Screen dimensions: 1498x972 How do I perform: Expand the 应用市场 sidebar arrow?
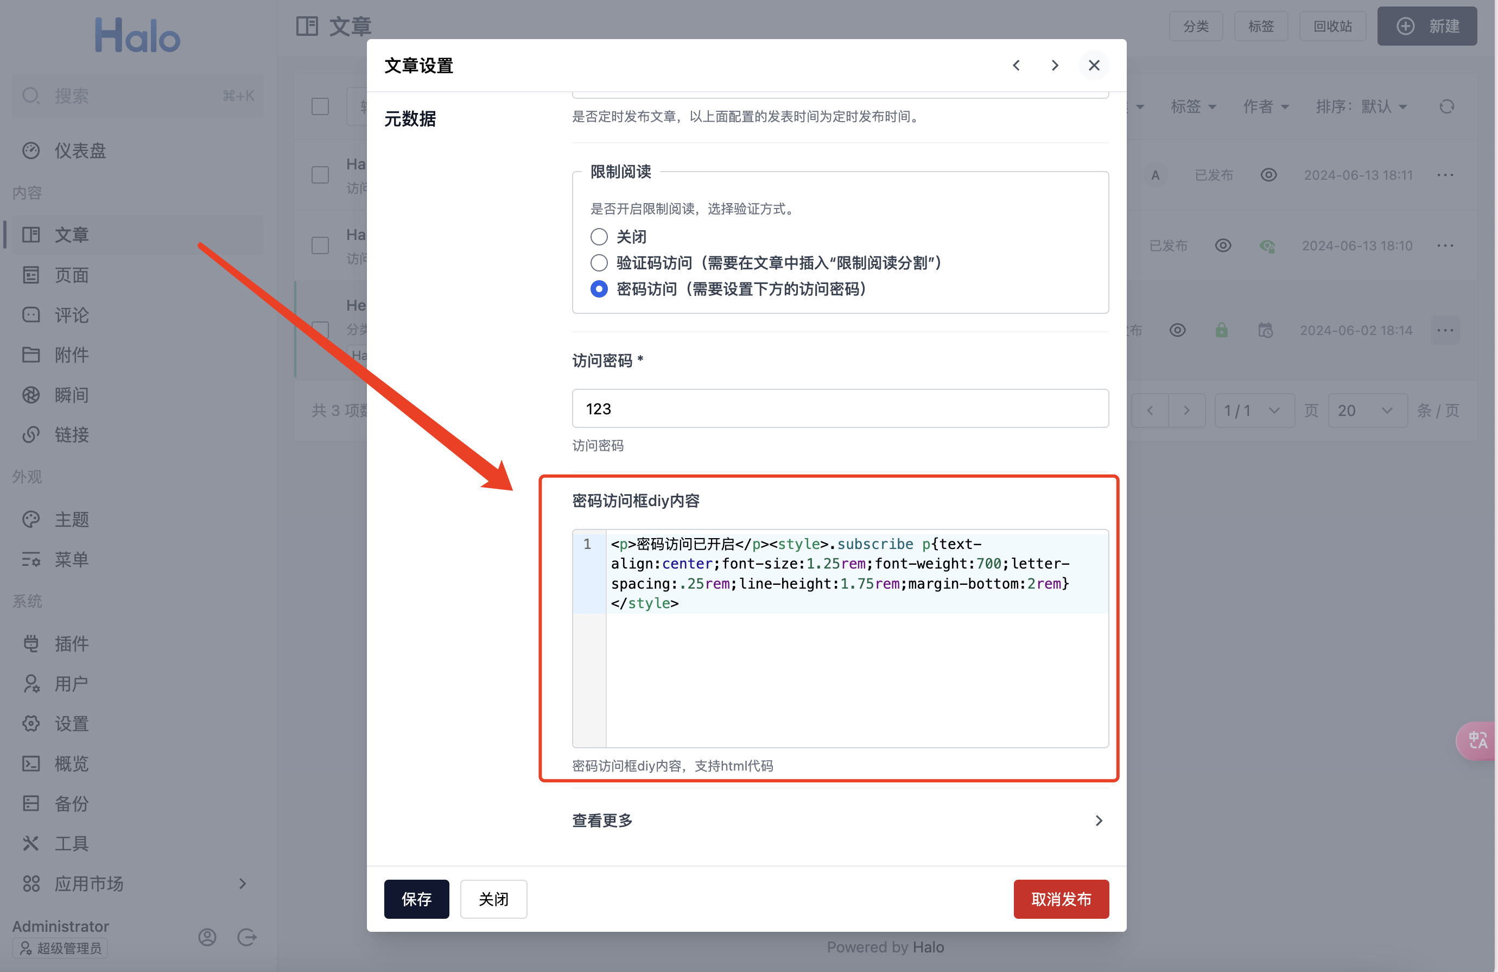click(242, 884)
